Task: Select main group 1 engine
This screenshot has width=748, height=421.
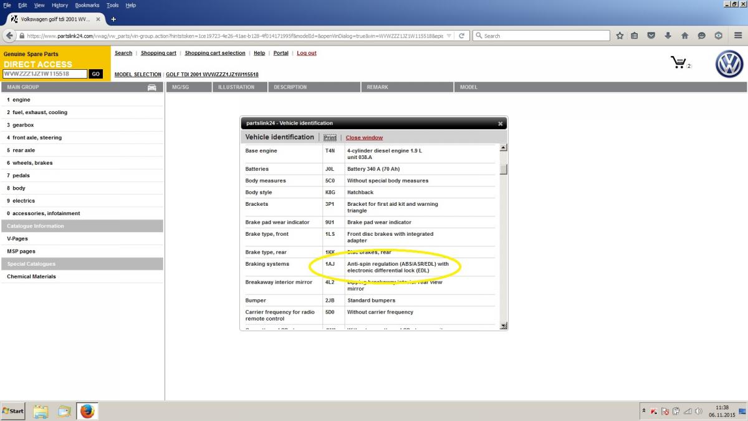Action: click(x=82, y=100)
